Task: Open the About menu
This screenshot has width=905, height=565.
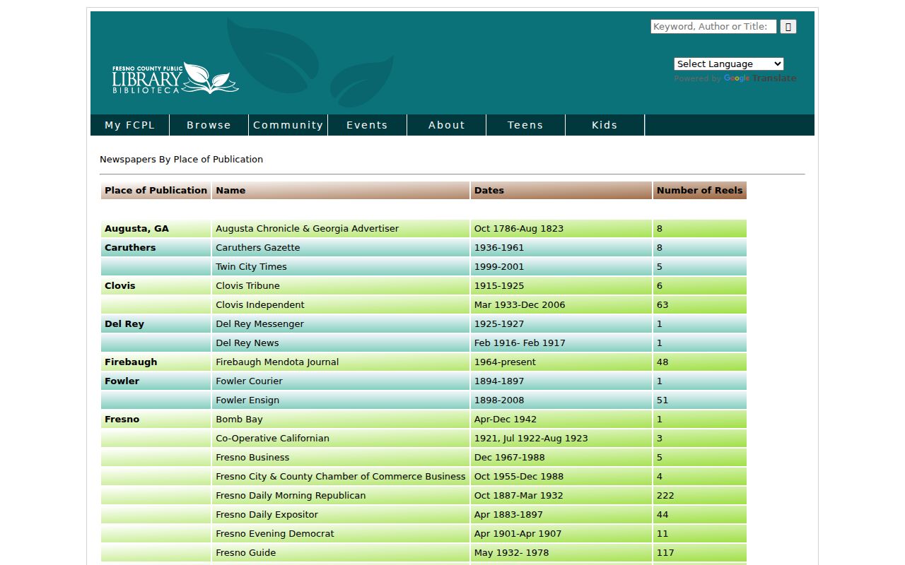Action: point(447,125)
